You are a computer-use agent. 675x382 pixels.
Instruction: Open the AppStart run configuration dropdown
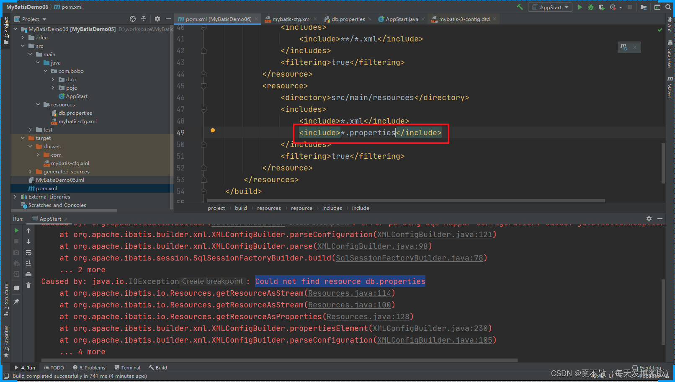pos(566,7)
